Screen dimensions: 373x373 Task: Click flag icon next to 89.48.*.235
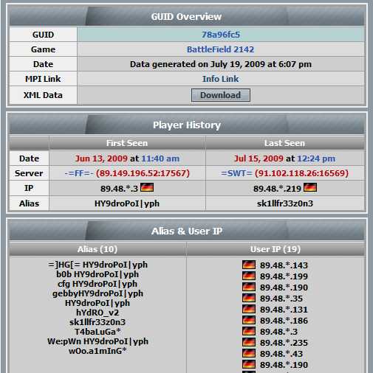[x=249, y=342]
